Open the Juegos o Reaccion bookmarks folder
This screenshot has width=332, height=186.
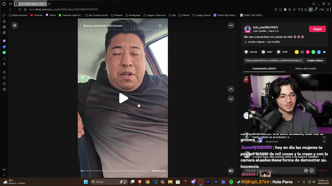coord(155,15)
